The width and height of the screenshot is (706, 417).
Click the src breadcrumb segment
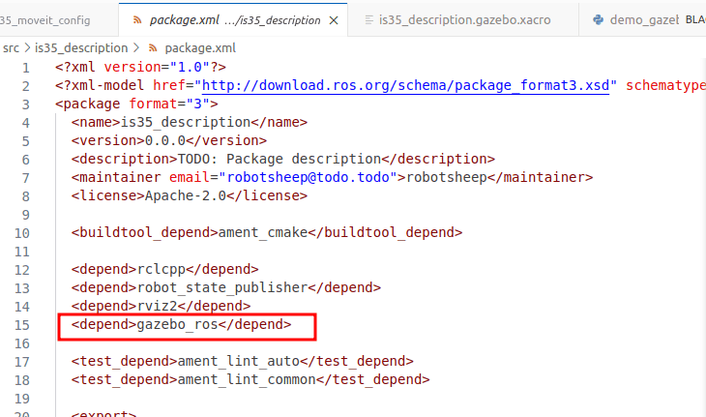click(x=11, y=47)
